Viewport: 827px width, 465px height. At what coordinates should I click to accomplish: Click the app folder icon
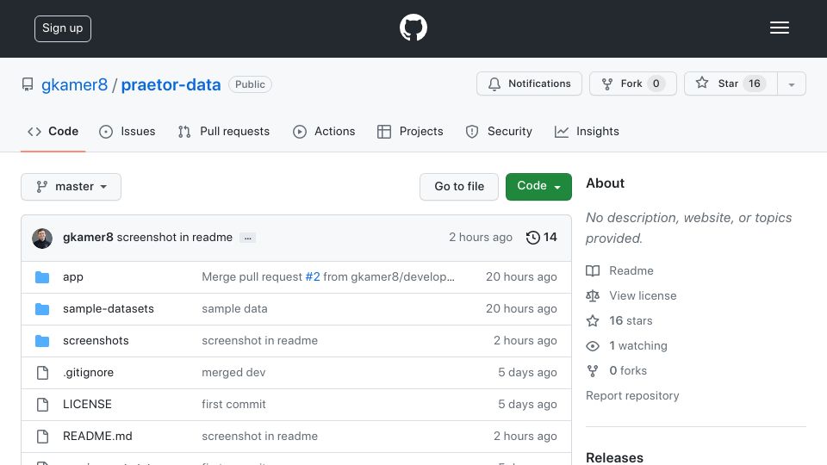coord(42,277)
